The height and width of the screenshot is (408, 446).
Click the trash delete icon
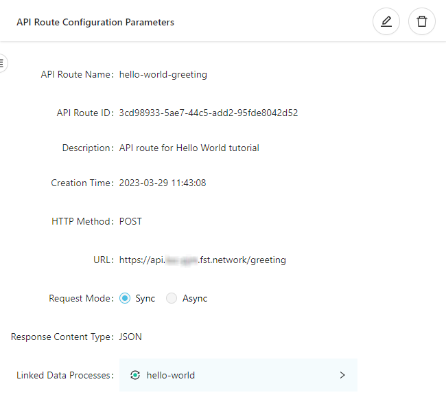[422, 22]
